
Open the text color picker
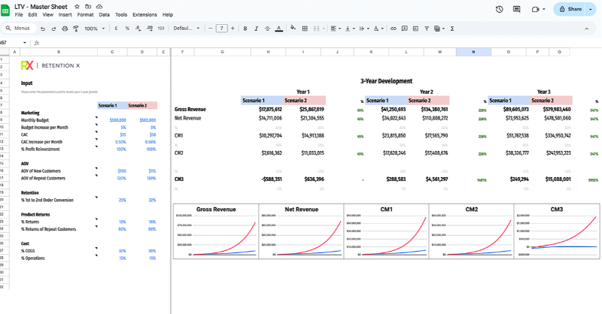coord(279,29)
